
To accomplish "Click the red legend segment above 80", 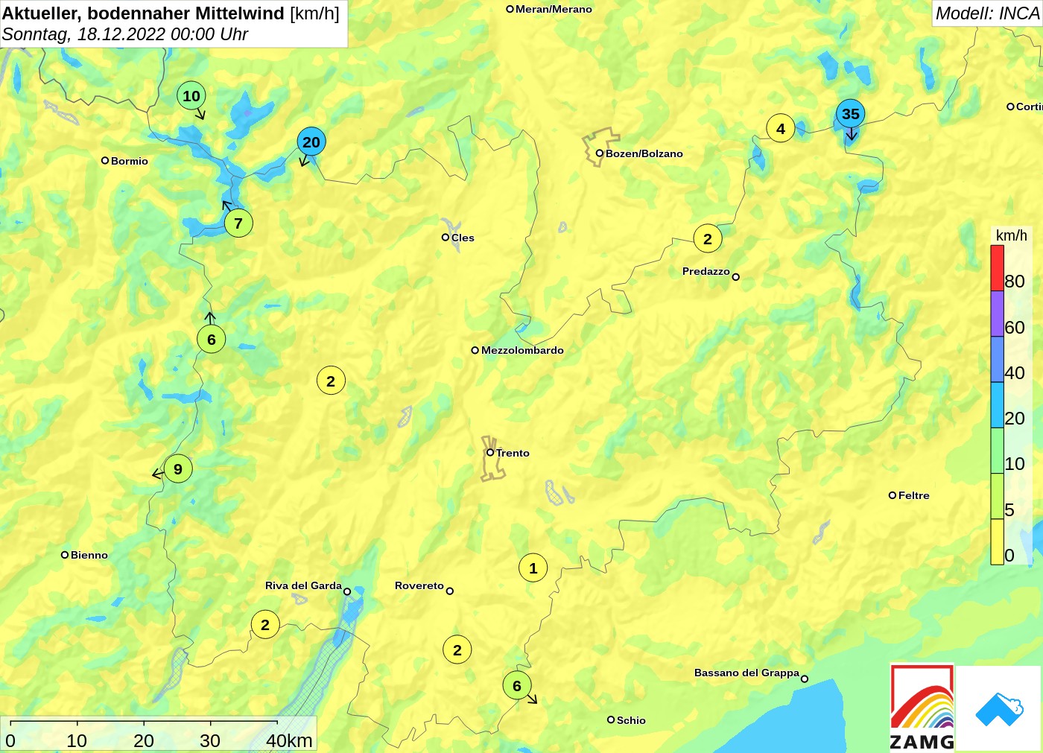I will coord(997,268).
